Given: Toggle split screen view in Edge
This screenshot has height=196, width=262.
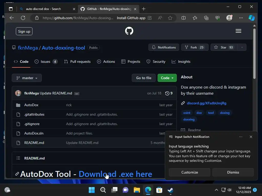Looking at the screenshot, I should coord(183,18).
